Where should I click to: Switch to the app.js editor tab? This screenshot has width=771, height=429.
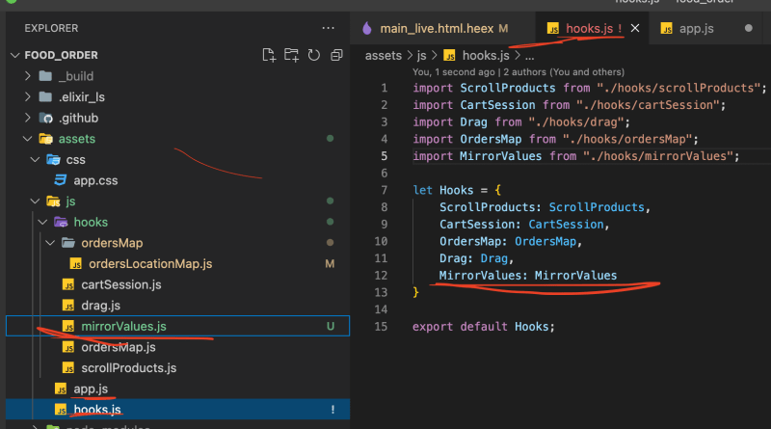(696, 29)
